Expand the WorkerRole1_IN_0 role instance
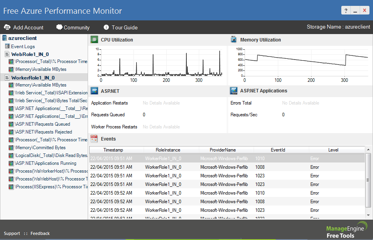The image size is (373, 240). 32,78
